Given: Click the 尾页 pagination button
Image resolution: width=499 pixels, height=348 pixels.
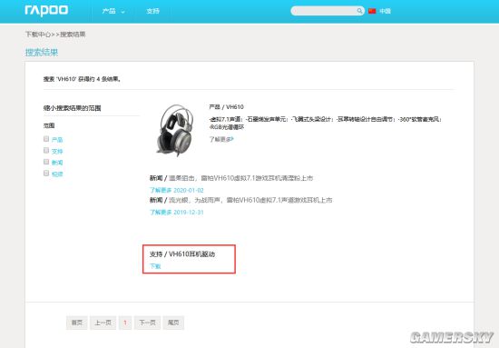Looking at the screenshot, I should tap(173, 323).
